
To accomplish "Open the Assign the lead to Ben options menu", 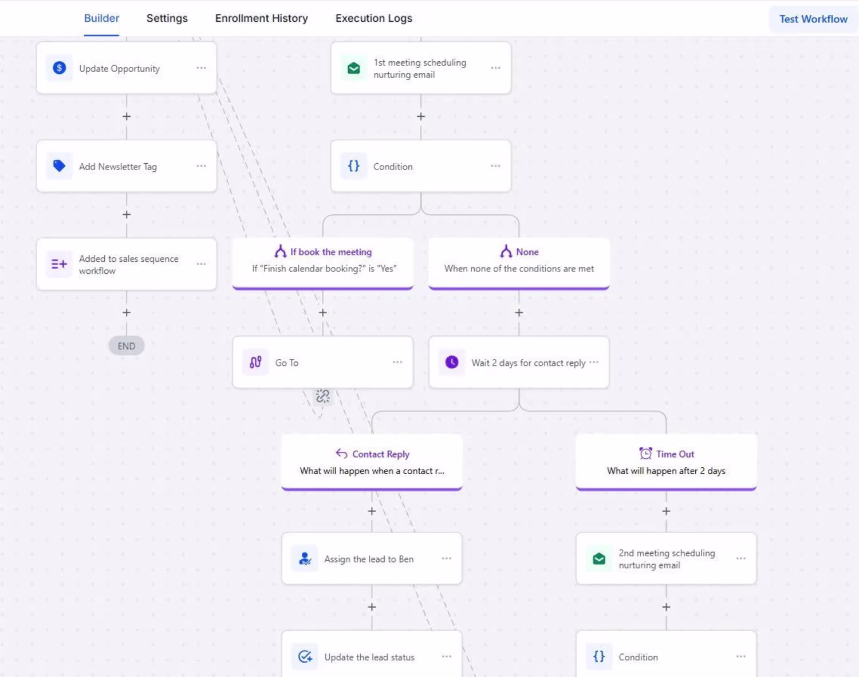I will click(447, 558).
